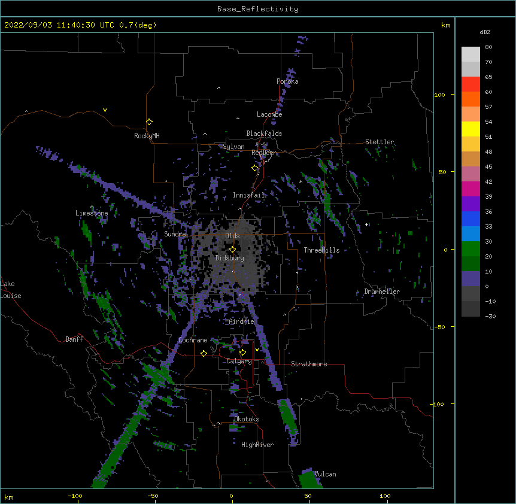This screenshot has width=516, height=504.
Task: Click the ThreeHills map label
Action: (321, 250)
